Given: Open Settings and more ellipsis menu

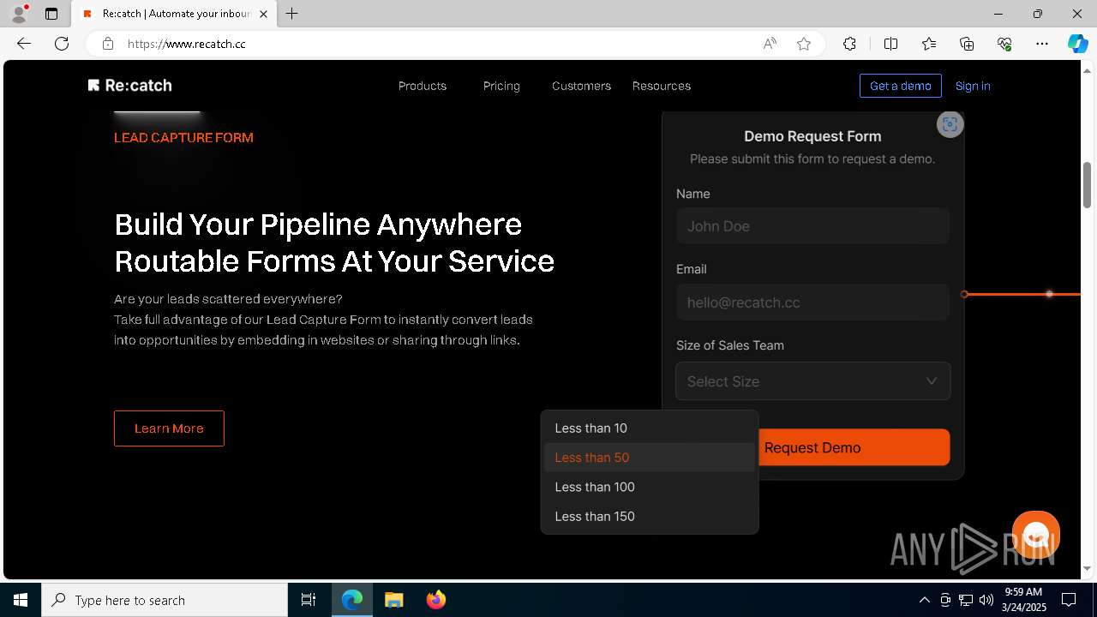Looking at the screenshot, I should click(x=1042, y=44).
